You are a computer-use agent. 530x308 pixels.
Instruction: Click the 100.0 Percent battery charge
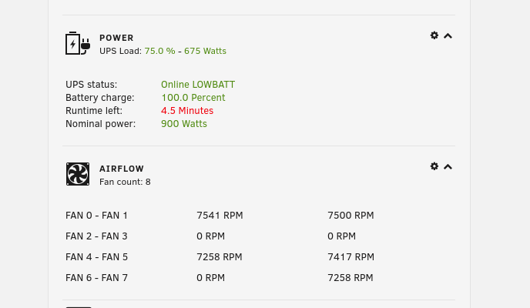pyautogui.click(x=193, y=98)
